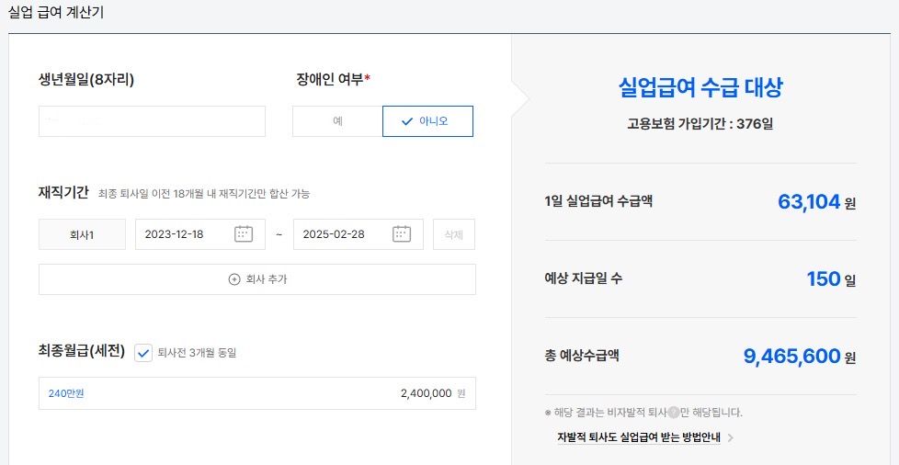Select 예 for 장애인 여부

[337, 121]
